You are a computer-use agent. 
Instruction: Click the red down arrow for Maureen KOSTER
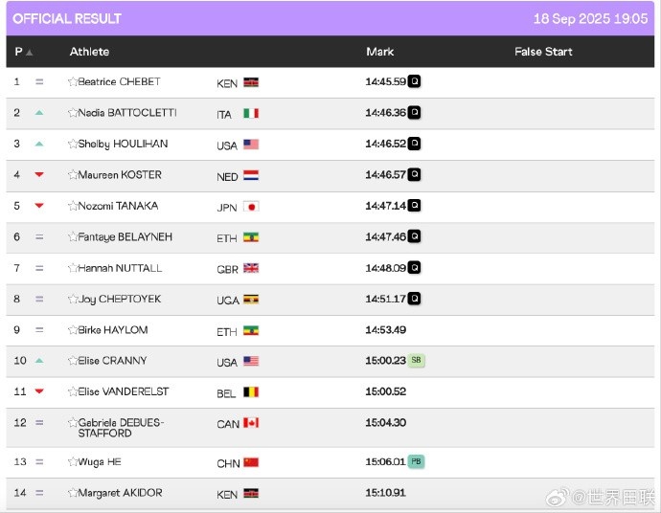click(39, 175)
